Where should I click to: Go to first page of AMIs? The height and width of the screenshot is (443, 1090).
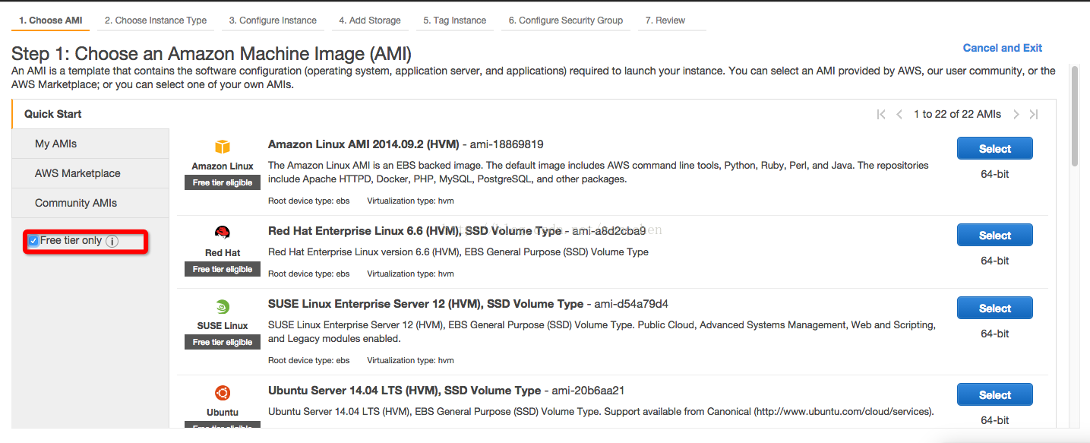pyautogui.click(x=881, y=114)
